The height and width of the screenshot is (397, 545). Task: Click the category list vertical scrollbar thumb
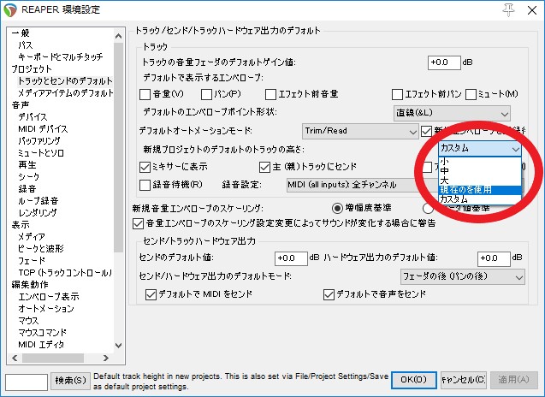[119, 147]
